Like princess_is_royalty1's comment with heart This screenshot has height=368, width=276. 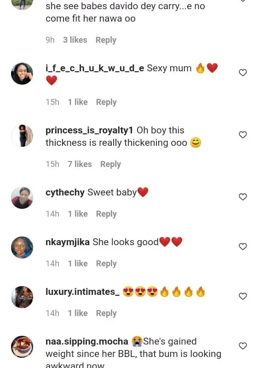pos(243,135)
